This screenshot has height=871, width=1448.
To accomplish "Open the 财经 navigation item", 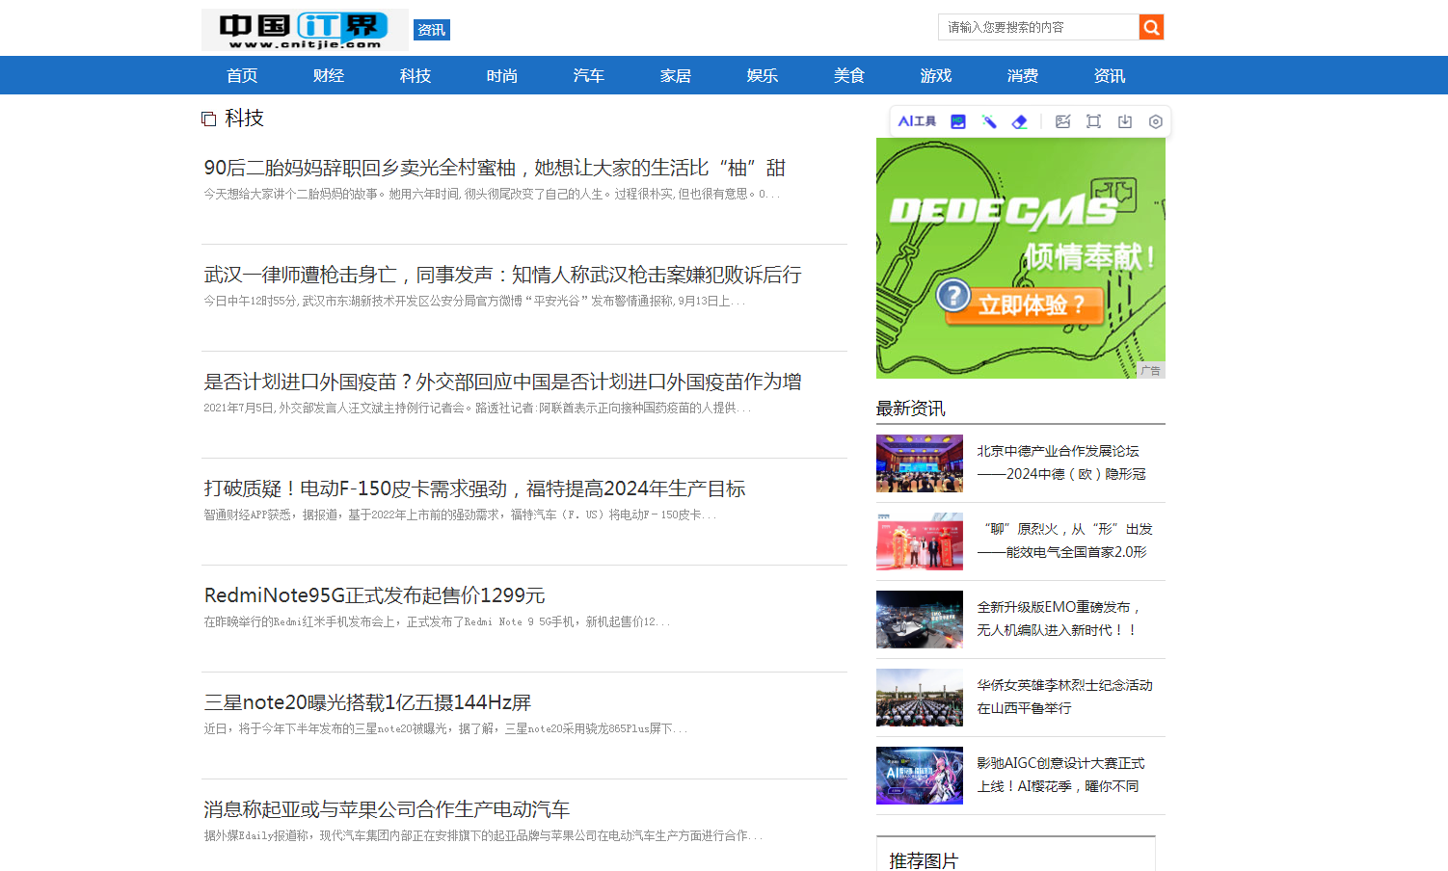I will [x=329, y=75].
